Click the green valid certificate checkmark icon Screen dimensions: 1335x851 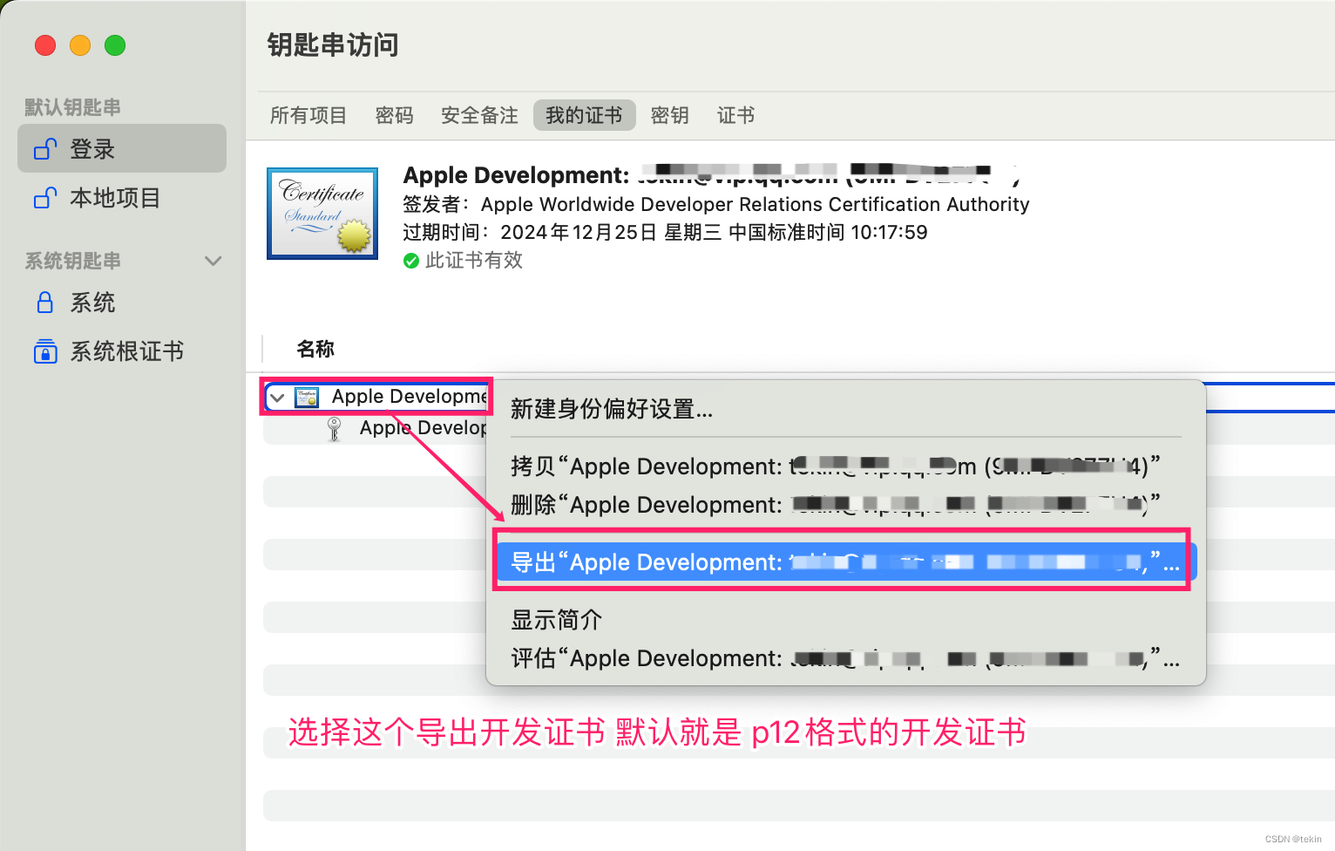(x=411, y=261)
